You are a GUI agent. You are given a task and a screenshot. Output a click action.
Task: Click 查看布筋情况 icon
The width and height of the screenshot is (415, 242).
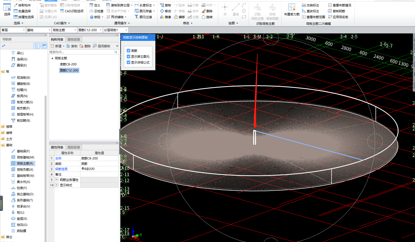pos(330,5)
